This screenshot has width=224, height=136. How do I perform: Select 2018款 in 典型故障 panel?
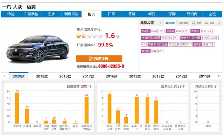(x=196, y=23)
